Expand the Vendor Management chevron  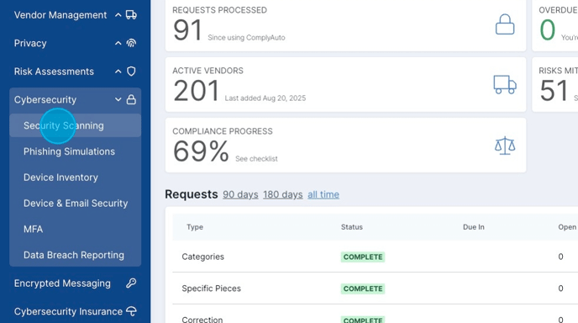tap(118, 15)
